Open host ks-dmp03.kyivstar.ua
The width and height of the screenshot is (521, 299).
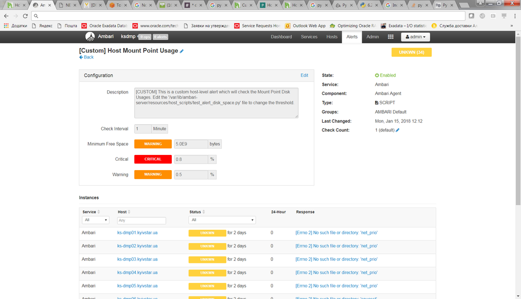click(137, 259)
